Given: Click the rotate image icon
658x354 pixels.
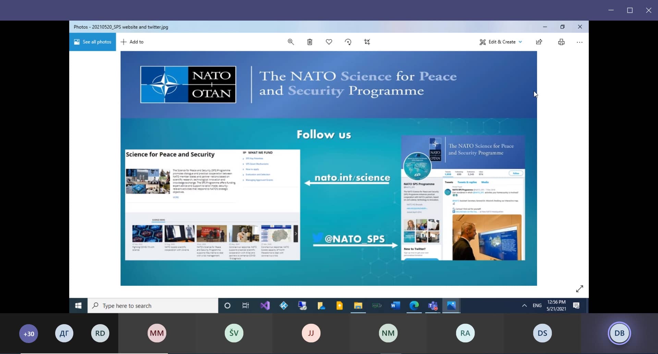Looking at the screenshot, I should point(348,42).
